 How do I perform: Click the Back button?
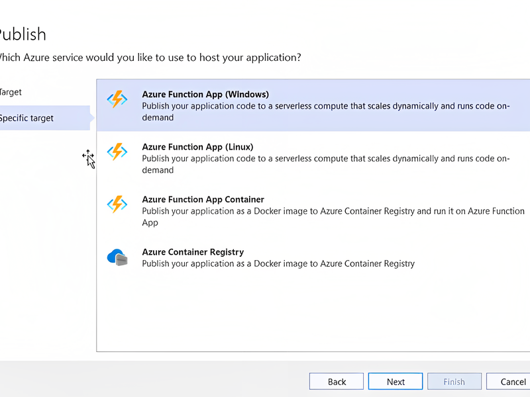pos(337,382)
